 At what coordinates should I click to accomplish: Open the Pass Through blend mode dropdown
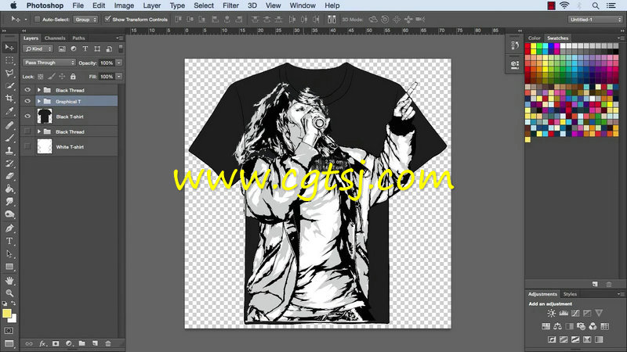(x=49, y=63)
